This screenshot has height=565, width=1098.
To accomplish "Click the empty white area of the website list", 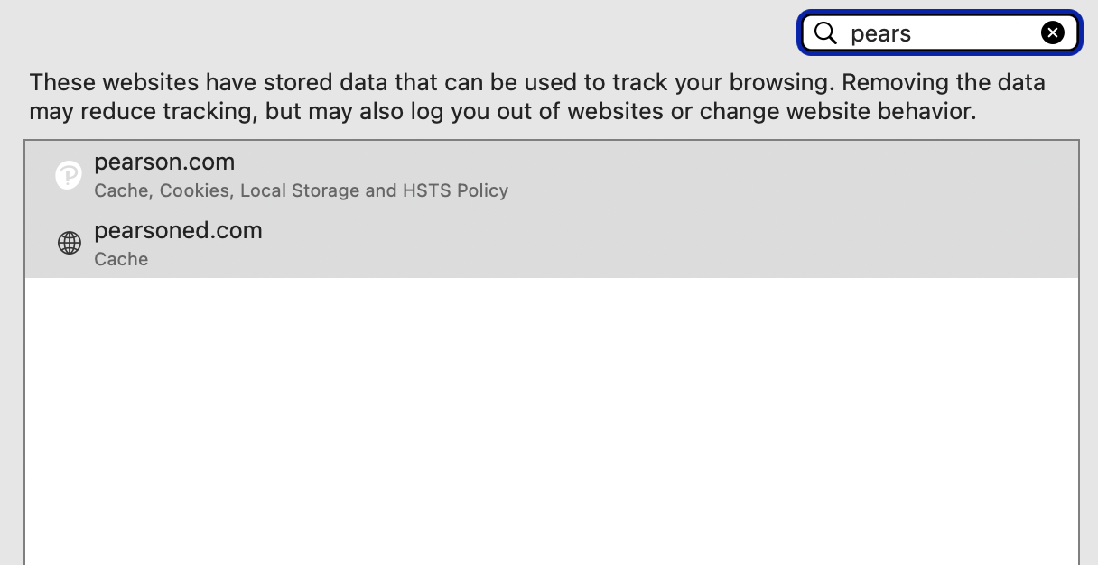I will (551, 415).
